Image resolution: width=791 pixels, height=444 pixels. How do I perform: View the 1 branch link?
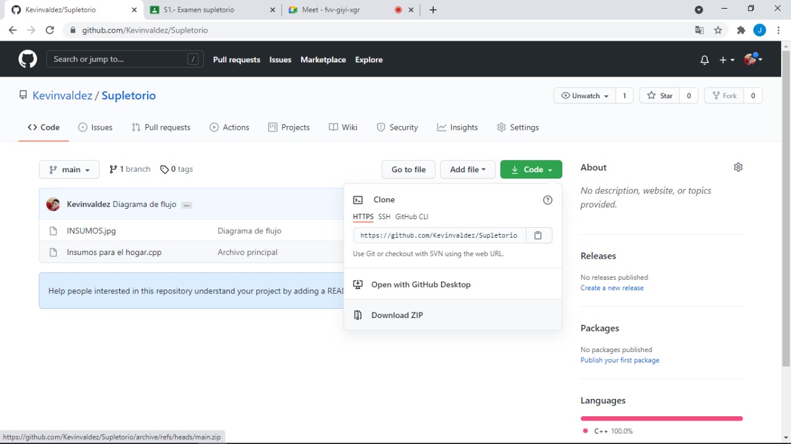(x=130, y=169)
